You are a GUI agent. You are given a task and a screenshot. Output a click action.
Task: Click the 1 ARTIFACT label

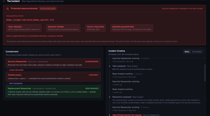click(x=93, y=75)
